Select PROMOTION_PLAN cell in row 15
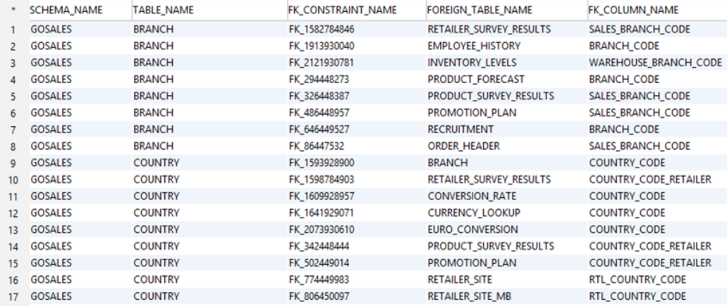 (507, 263)
